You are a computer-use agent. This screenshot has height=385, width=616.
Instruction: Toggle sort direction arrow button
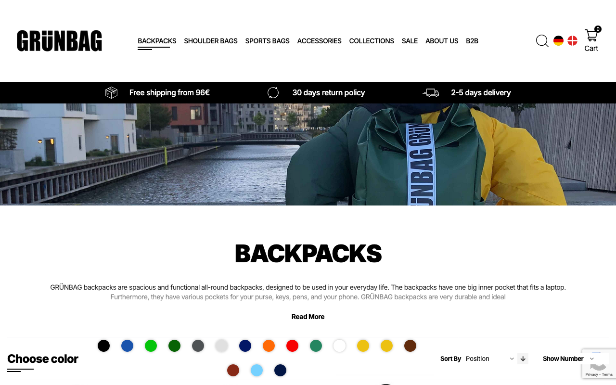(x=523, y=359)
